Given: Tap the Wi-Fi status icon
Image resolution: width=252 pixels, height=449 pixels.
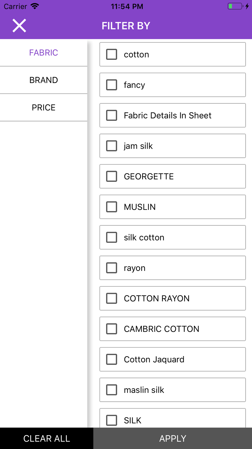Looking at the screenshot, I should [x=35, y=6].
